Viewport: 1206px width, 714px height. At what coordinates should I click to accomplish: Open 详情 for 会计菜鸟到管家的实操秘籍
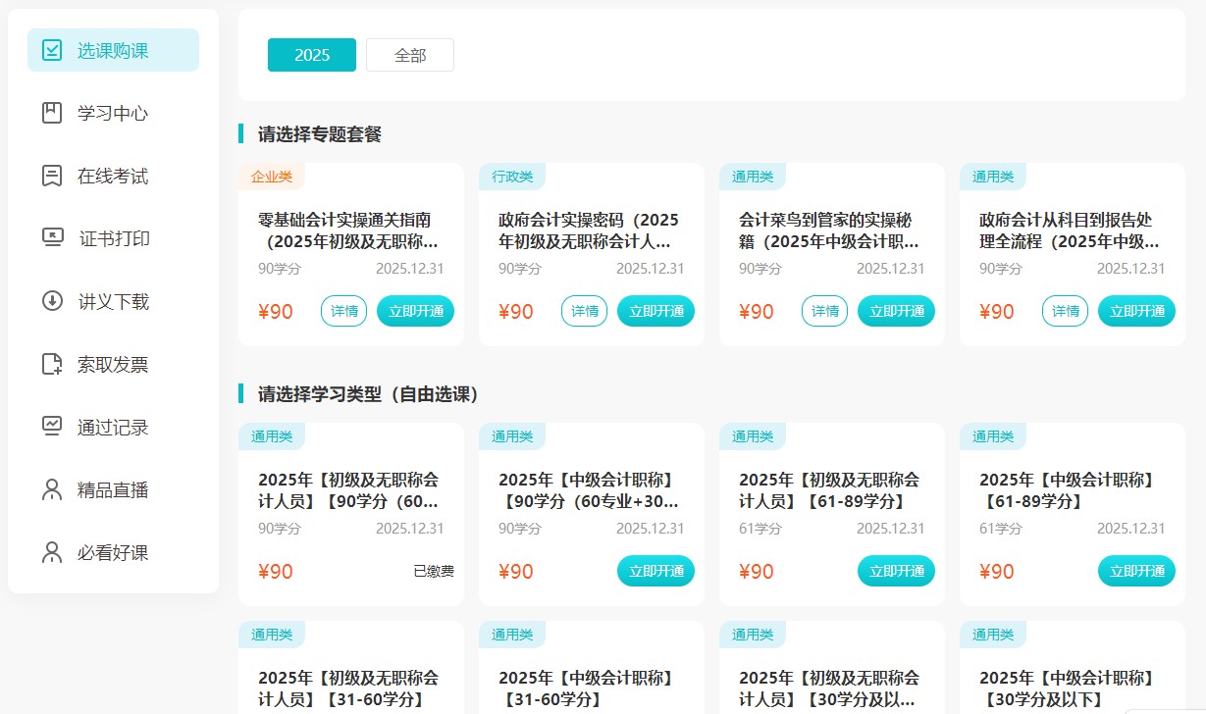click(x=824, y=311)
